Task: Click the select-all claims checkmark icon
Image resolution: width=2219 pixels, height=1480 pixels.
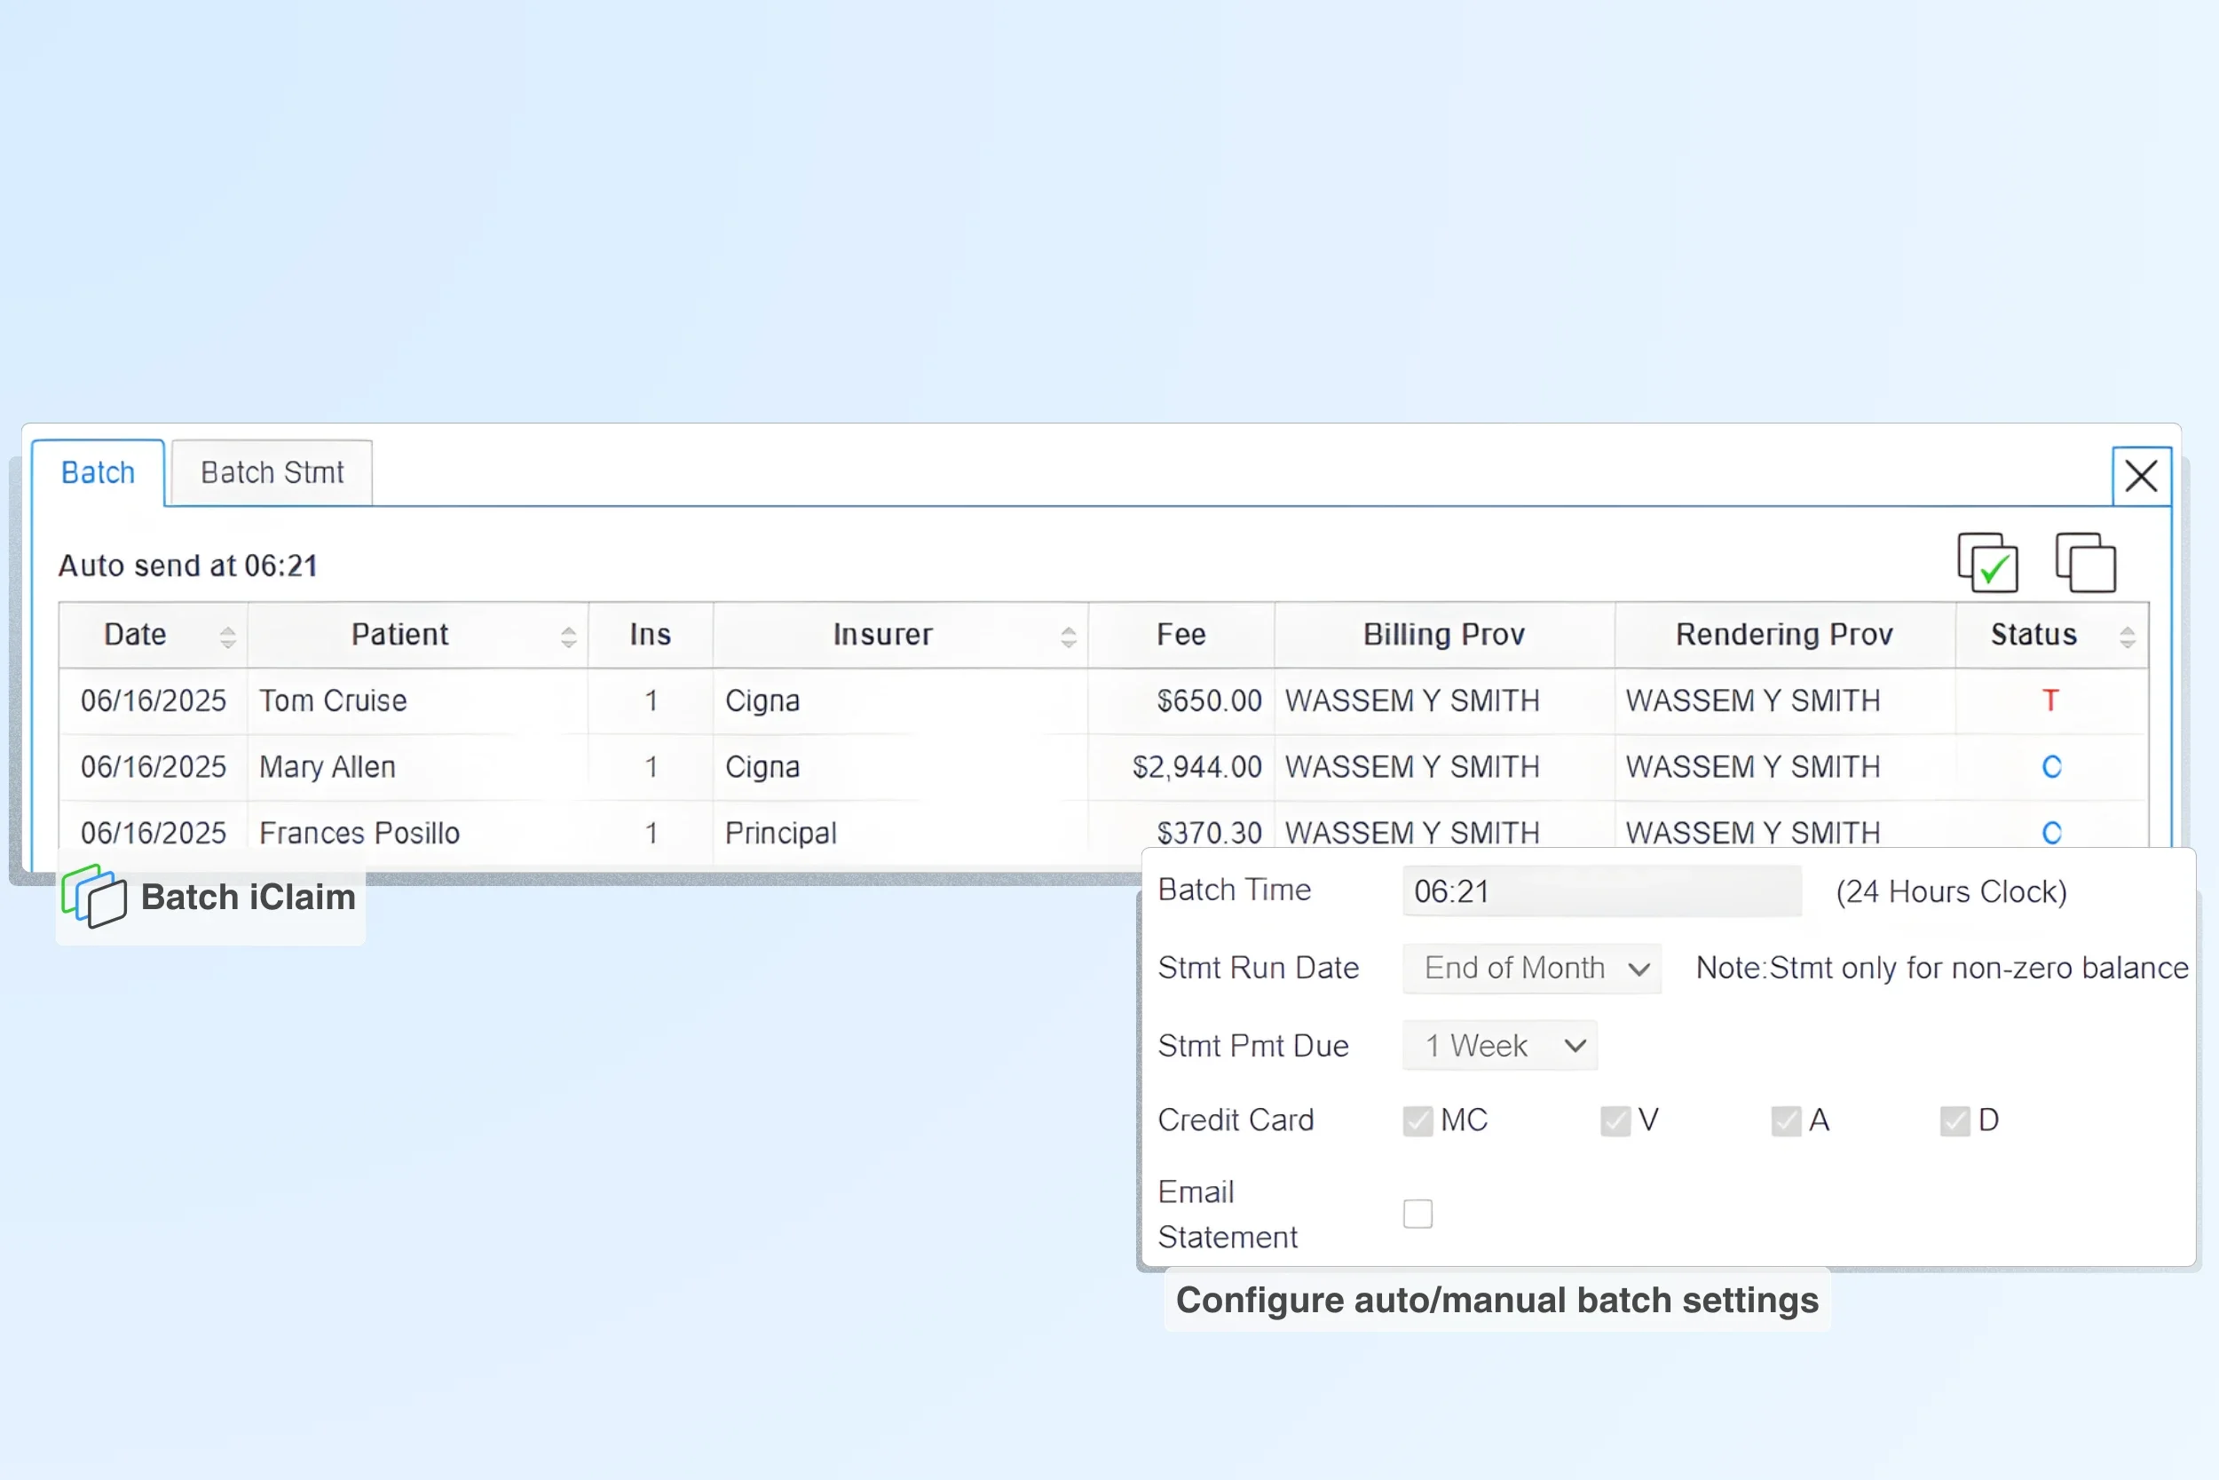Action: pos(1987,563)
